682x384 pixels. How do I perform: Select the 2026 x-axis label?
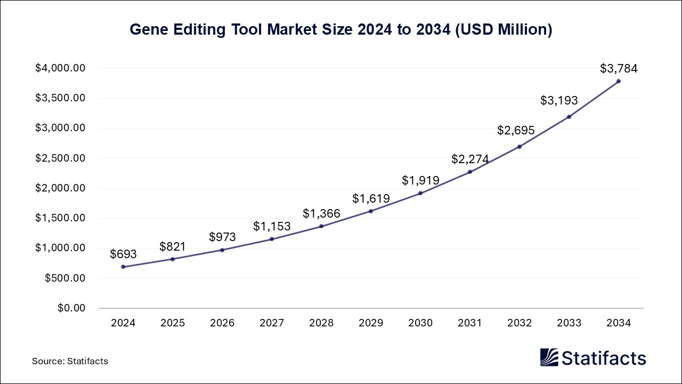click(x=222, y=323)
